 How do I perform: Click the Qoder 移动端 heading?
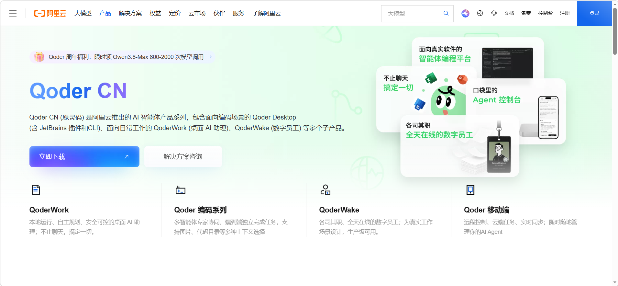[x=487, y=210]
